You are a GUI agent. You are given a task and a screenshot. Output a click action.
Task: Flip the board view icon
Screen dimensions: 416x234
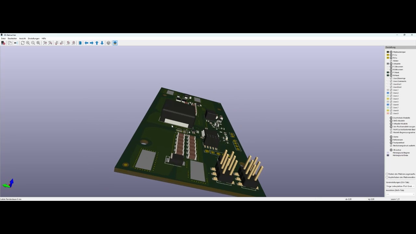pos(80,43)
